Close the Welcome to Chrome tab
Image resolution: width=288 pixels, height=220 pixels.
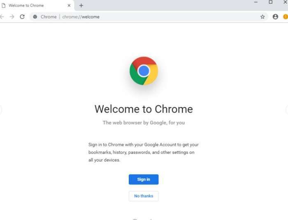[x=69, y=5]
